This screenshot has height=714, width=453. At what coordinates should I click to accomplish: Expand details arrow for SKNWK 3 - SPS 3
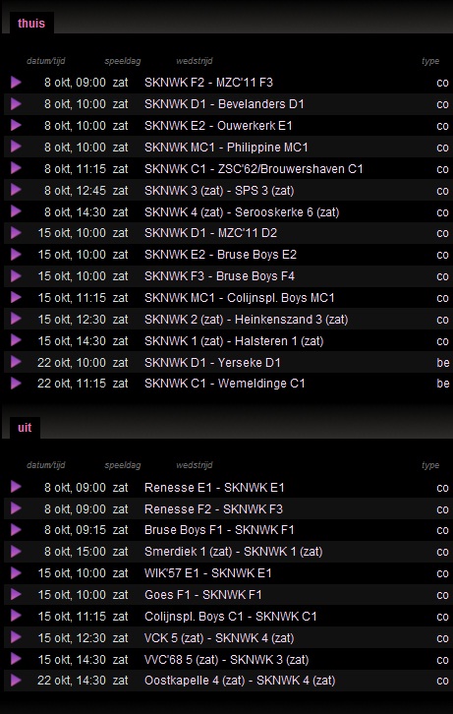coord(16,190)
